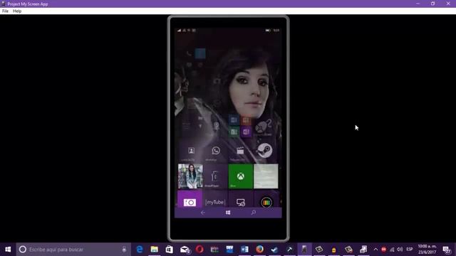Screen dimensions: 456x256
Task: Open the padlock taskbar app
Action: [334, 250]
